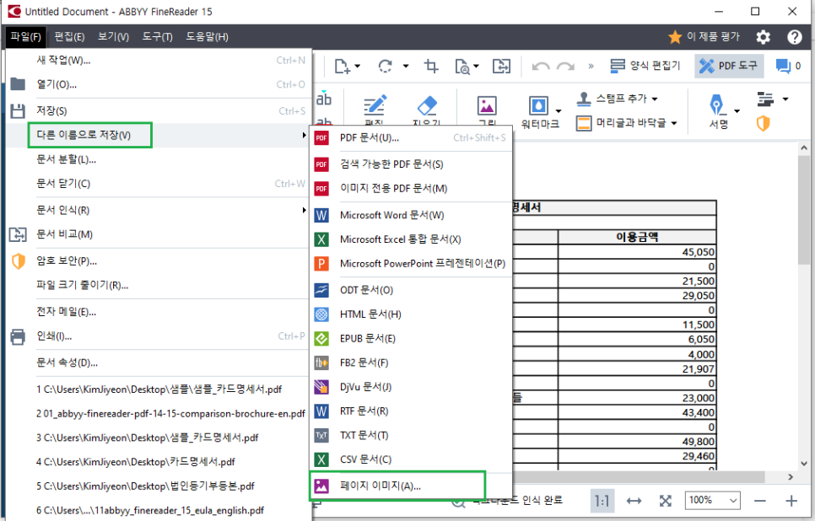Screen dimensions: 815x521
Task: Select 전자 메일(E)... menu entry
Action: point(159,312)
